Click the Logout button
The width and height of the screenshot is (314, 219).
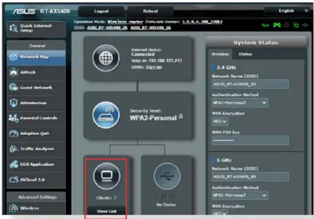pos(101,11)
